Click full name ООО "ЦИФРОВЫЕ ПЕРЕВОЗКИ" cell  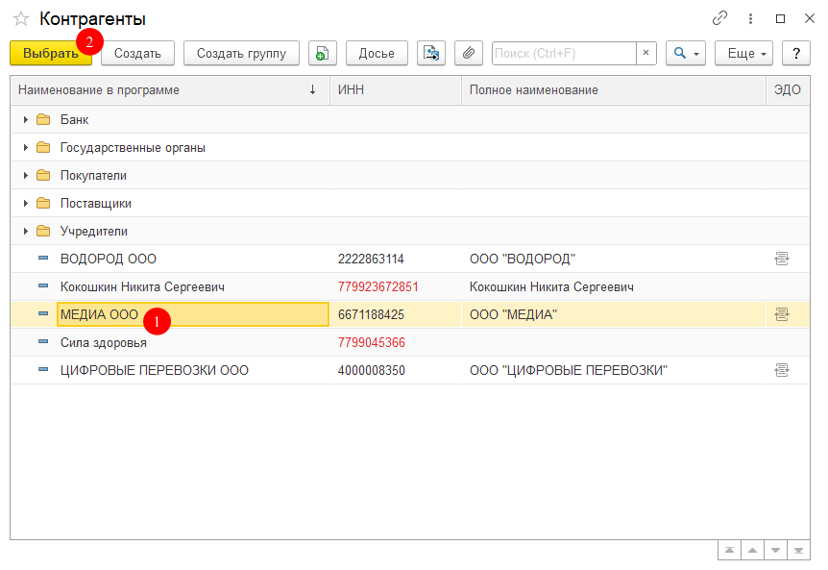point(614,370)
